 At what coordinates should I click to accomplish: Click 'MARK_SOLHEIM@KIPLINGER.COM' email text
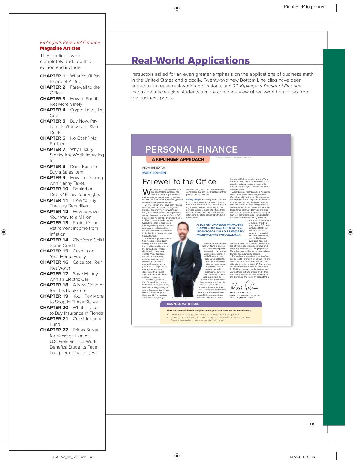245,295
